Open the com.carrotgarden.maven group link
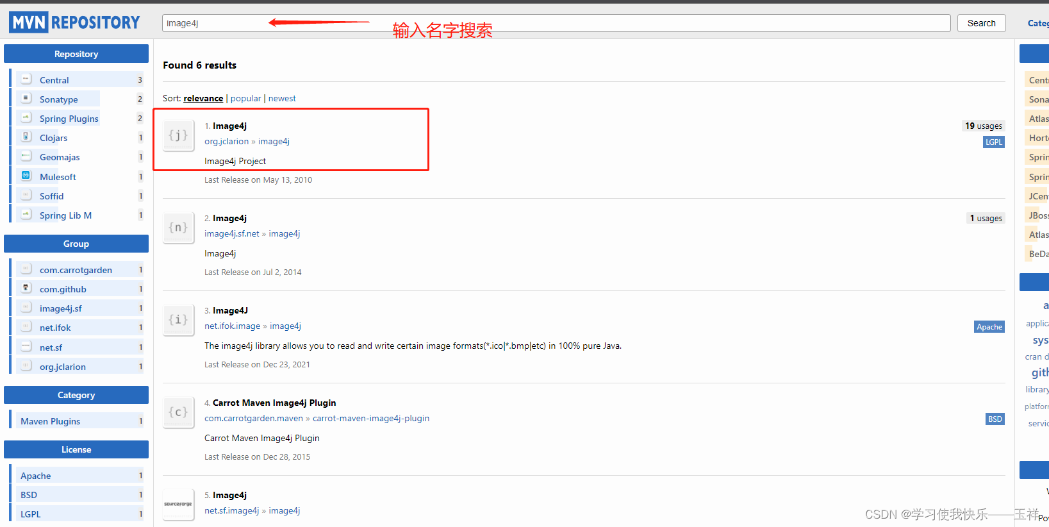The width and height of the screenshot is (1049, 527). pyautogui.click(x=254, y=418)
